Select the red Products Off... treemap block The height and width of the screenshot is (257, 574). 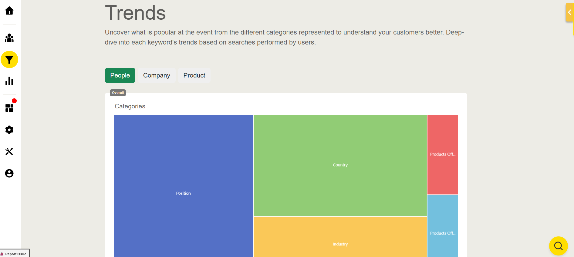tap(443, 154)
